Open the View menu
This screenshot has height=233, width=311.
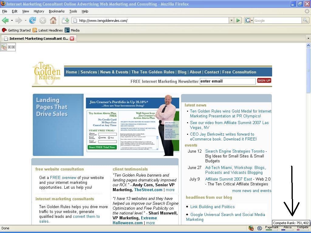[26, 11]
